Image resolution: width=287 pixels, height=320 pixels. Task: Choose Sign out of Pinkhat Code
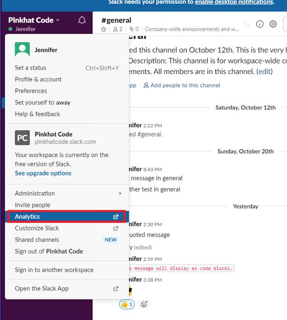(x=67, y=251)
